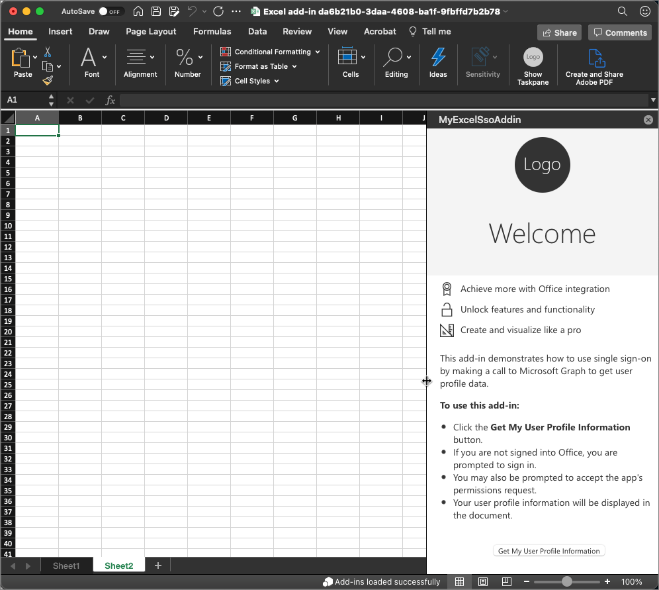Click the Add-ins loaded successfully status
This screenshot has height=590, width=659.
(381, 581)
